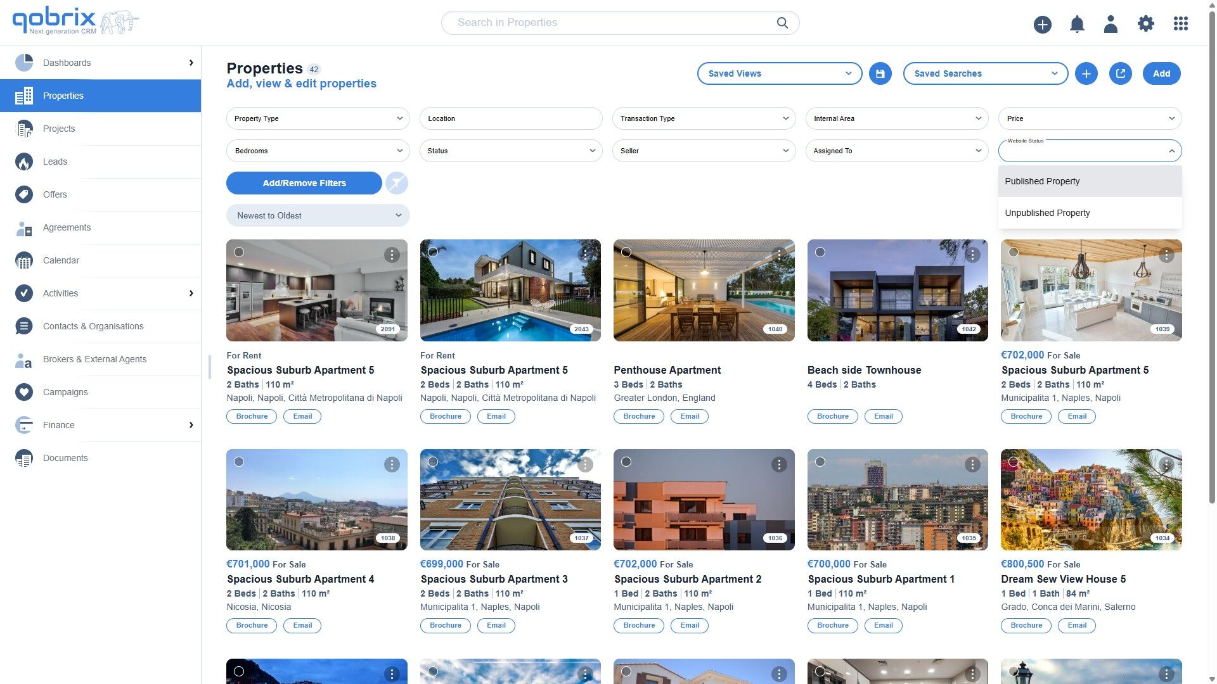Open the Bedrooms dropdown
Viewport: 1217px width, 684px height.
pos(318,151)
